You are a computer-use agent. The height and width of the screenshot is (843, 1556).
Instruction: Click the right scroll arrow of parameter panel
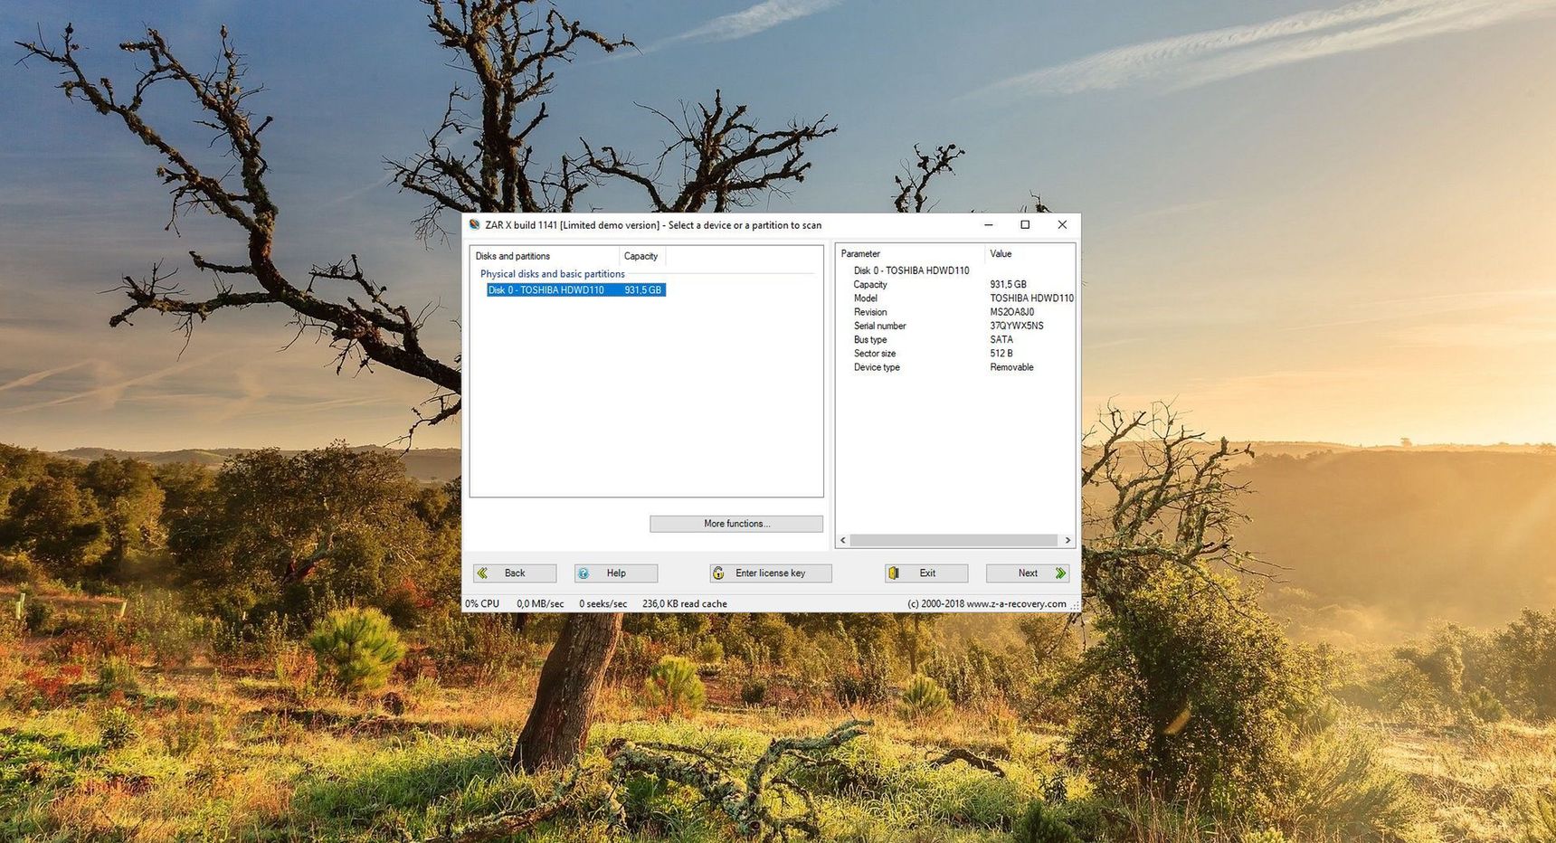[x=1067, y=540]
